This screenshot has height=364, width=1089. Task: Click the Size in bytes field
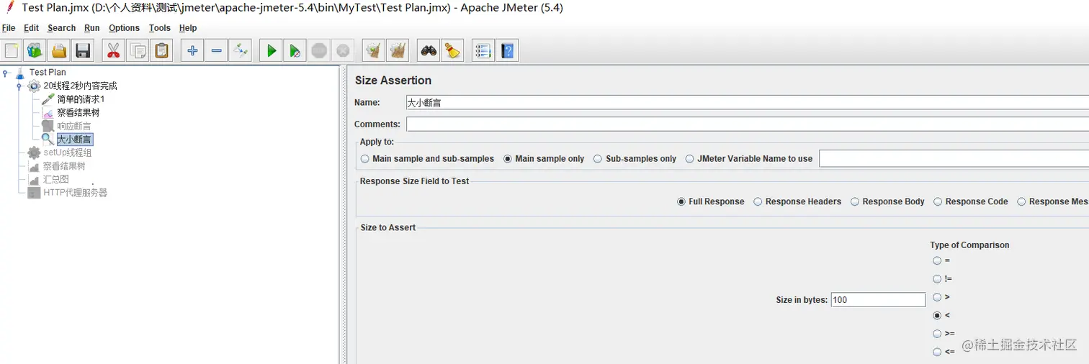pyautogui.click(x=878, y=300)
